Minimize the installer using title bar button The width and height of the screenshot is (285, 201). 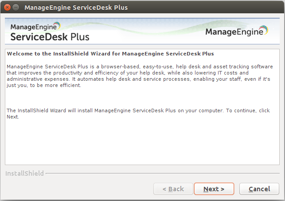16,8
